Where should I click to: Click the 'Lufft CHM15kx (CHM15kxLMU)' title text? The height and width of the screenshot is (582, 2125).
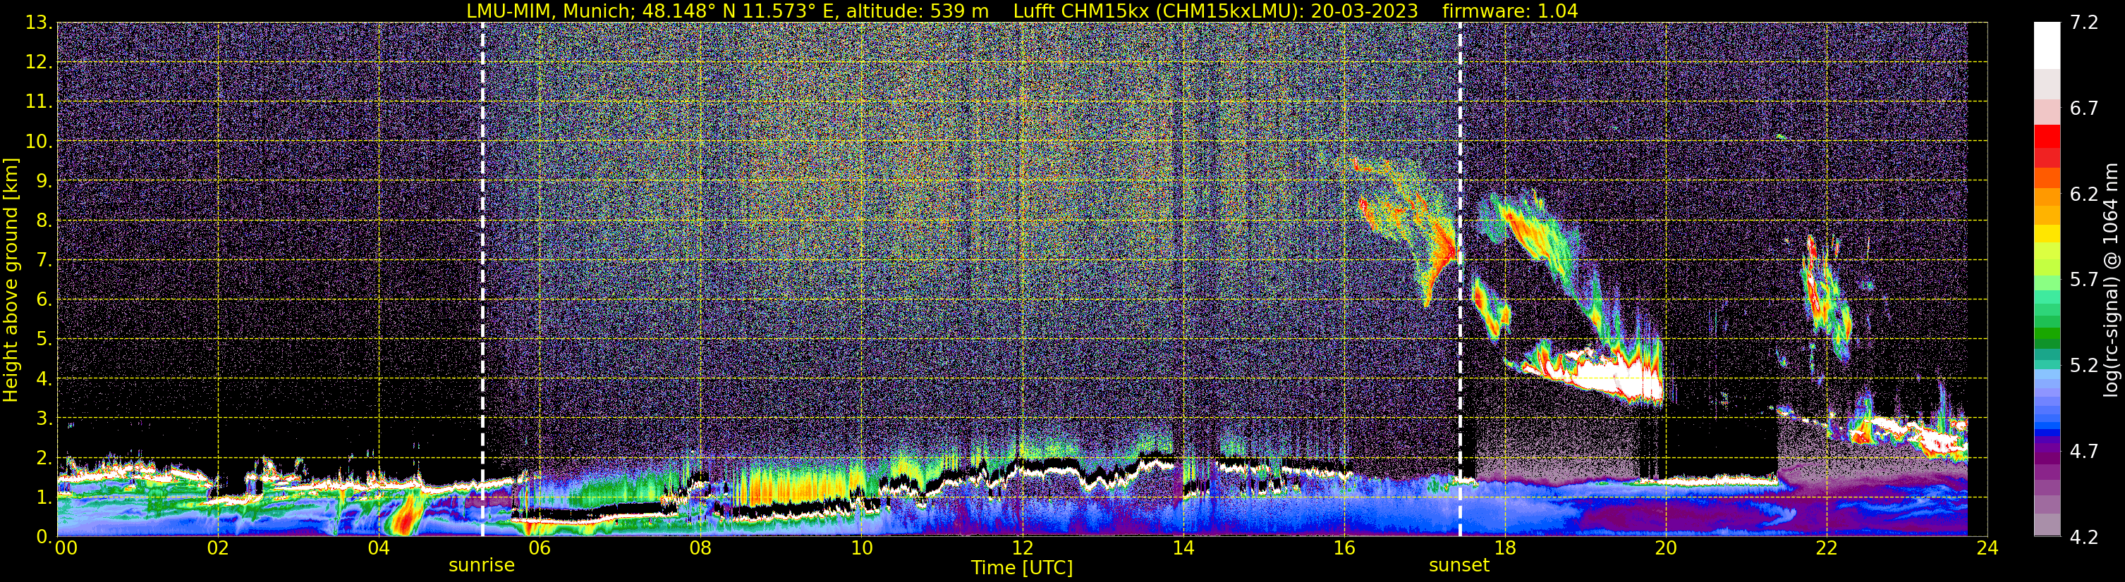(1158, 11)
